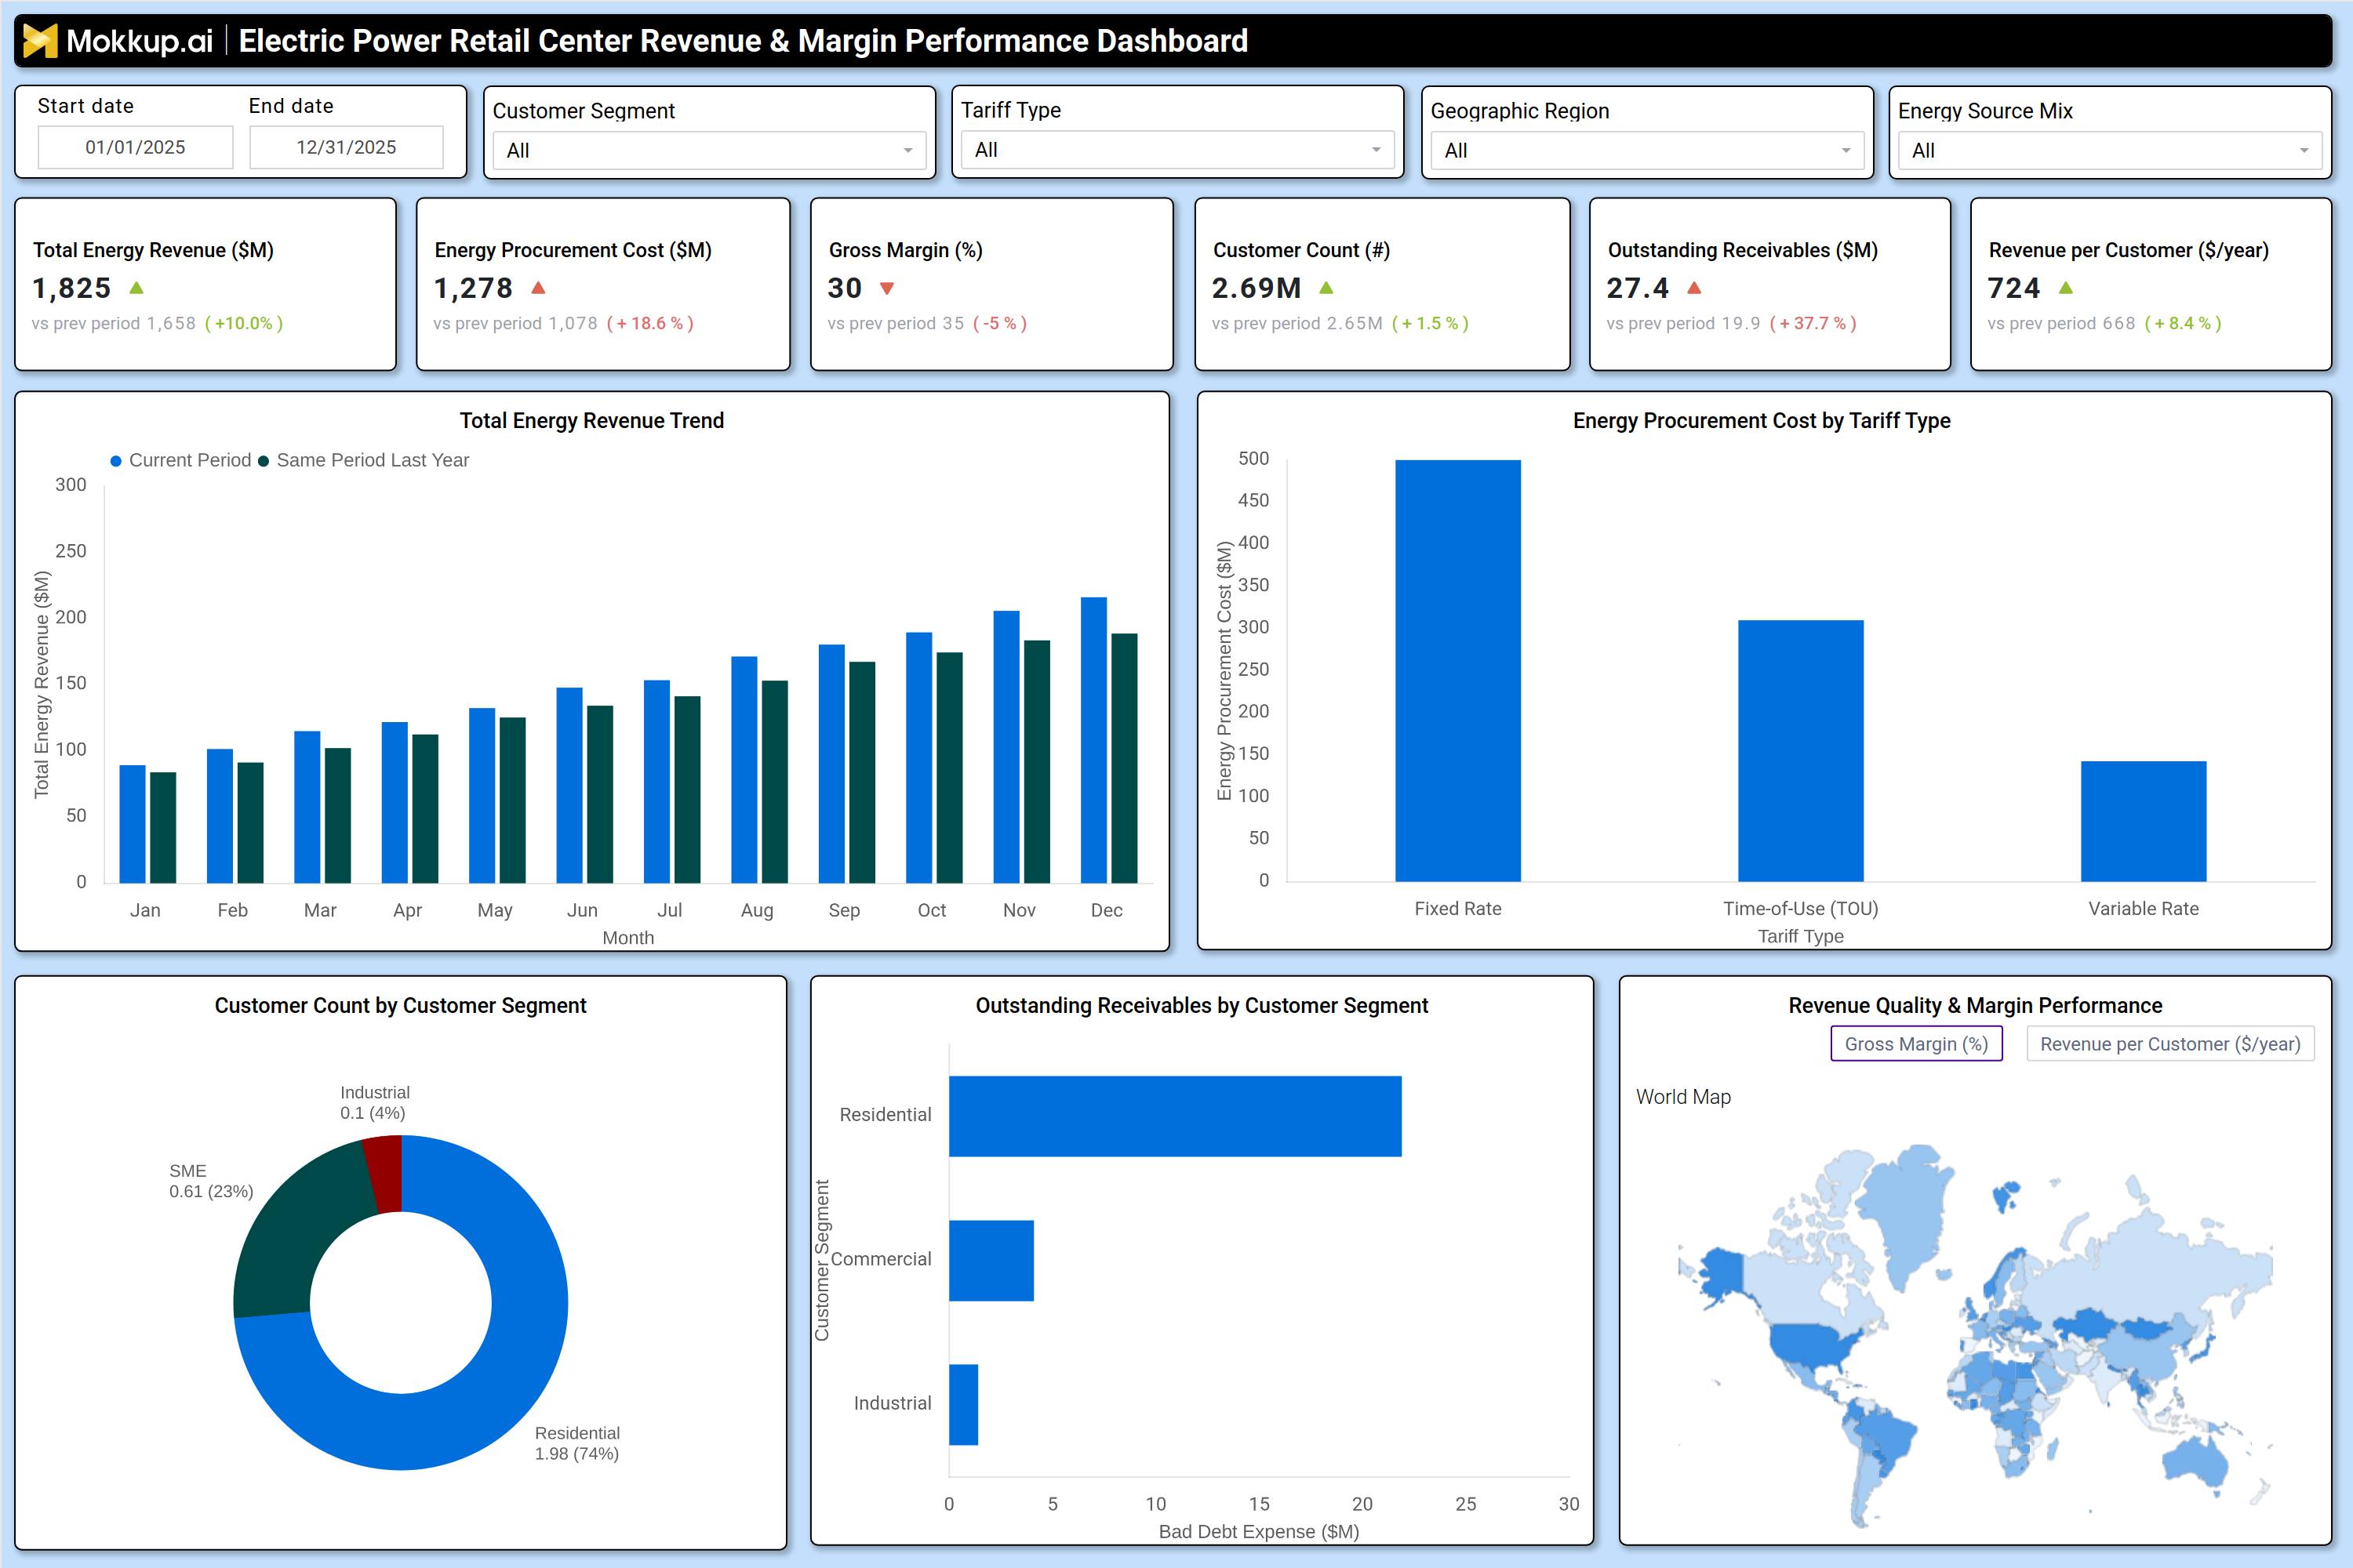Click the Bad Debt Expense ($M) axis label
The width and height of the screenshot is (2353, 1568).
pyautogui.click(x=1259, y=1532)
